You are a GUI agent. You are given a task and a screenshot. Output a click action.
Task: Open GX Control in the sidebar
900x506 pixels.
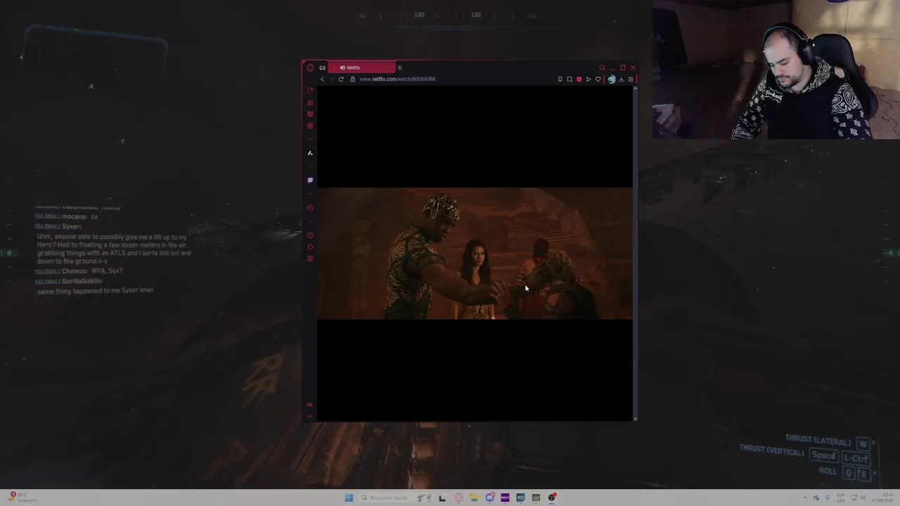(x=310, y=91)
